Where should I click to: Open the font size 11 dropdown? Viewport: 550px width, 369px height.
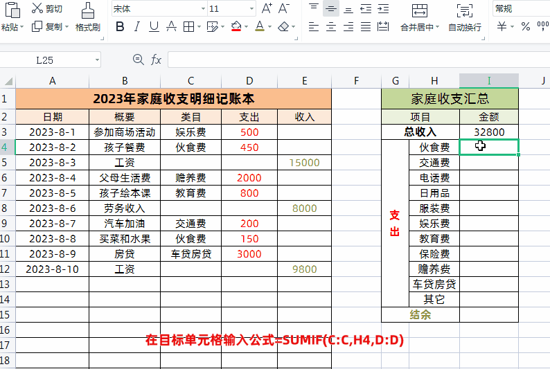(x=252, y=9)
